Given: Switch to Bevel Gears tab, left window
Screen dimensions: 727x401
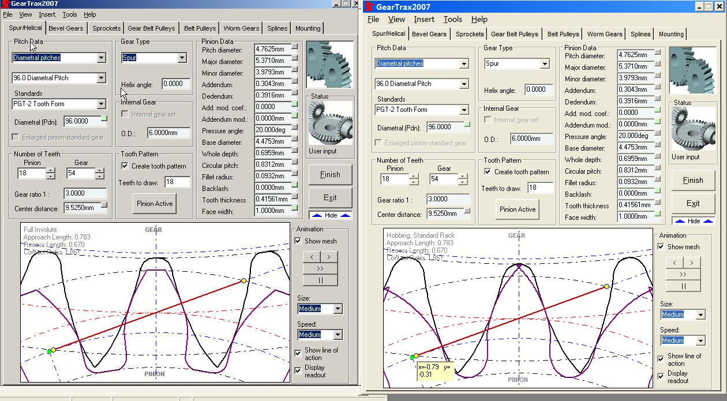Looking at the screenshot, I should click(66, 28).
